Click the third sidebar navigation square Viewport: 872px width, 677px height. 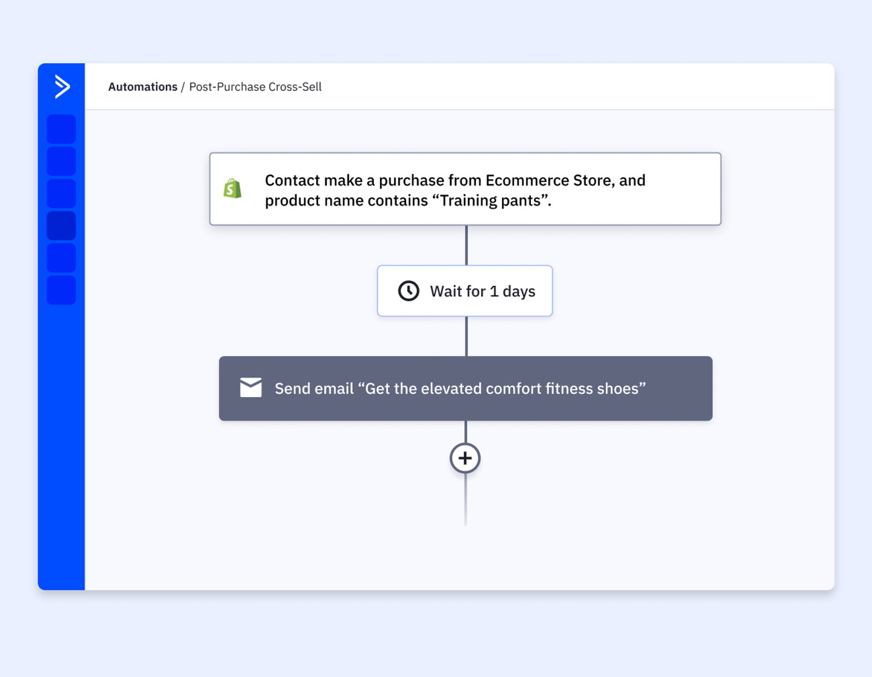[x=61, y=193]
